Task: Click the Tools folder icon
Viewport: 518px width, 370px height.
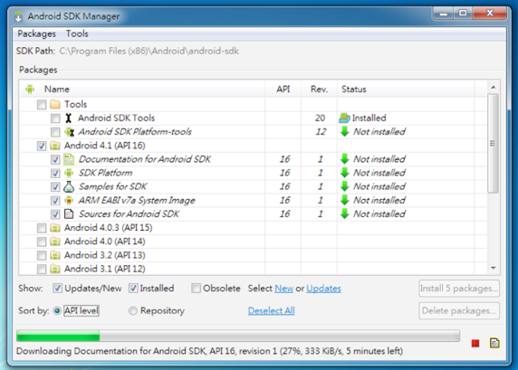Action: [55, 105]
